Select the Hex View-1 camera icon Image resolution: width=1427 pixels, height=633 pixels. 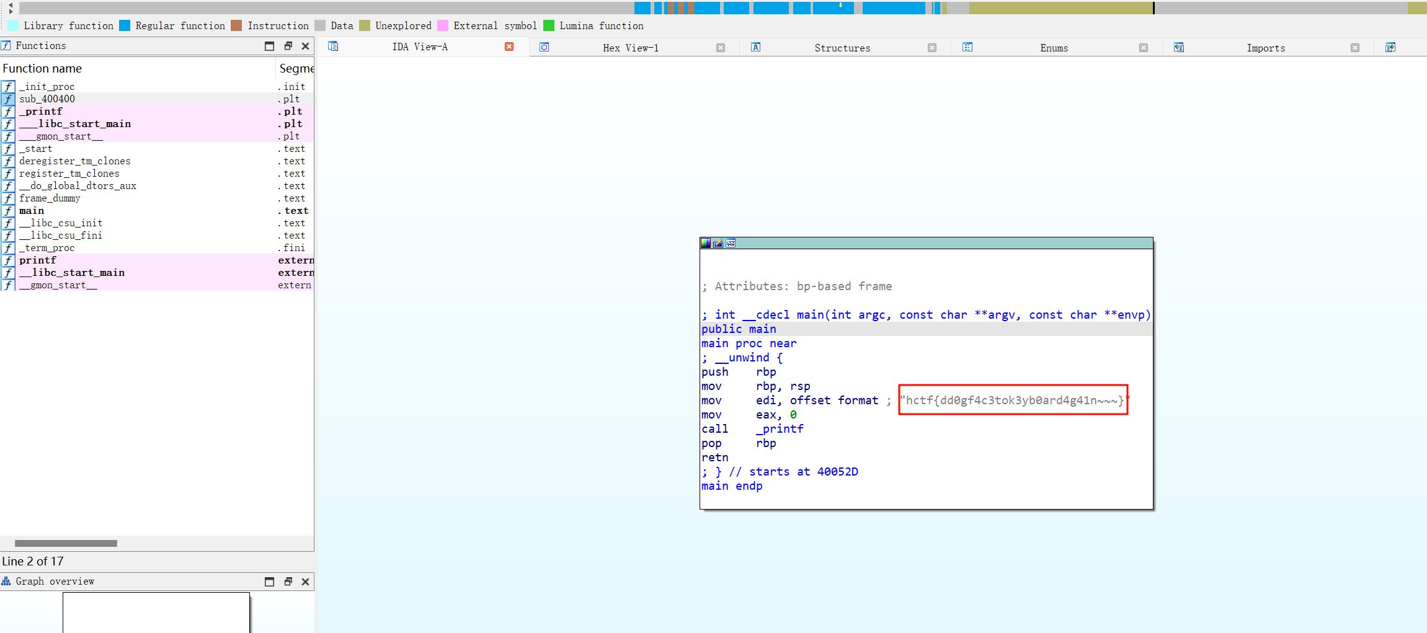[545, 47]
